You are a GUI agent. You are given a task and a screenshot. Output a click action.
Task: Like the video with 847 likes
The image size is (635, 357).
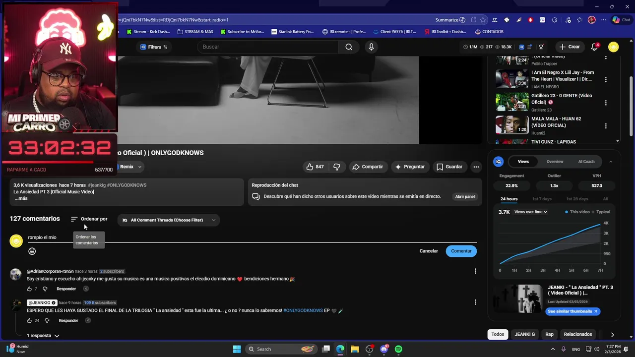click(x=315, y=167)
